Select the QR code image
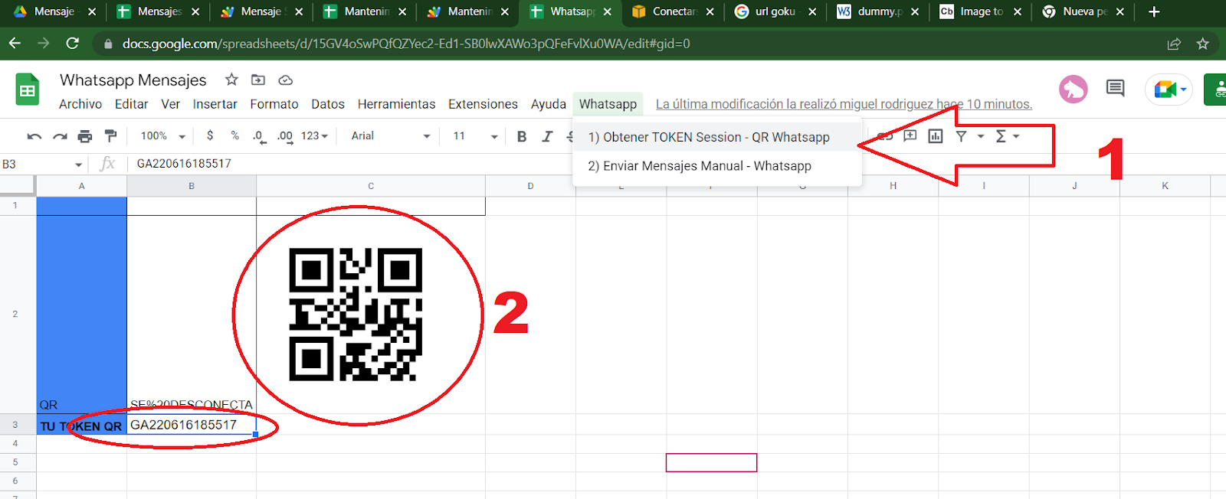This screenshot has height=499, width=1226. [356, 314]
